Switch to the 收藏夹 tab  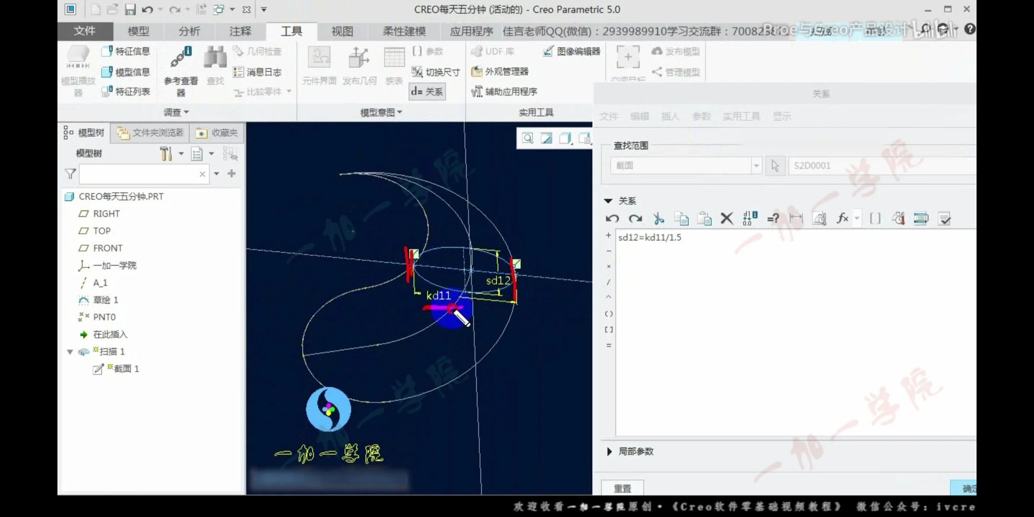217,133
